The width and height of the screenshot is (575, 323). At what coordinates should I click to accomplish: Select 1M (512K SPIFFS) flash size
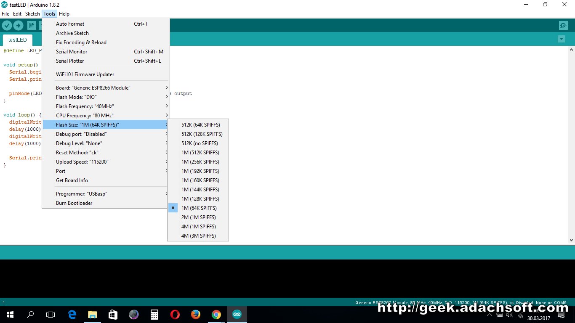click(x=198, y=153)
